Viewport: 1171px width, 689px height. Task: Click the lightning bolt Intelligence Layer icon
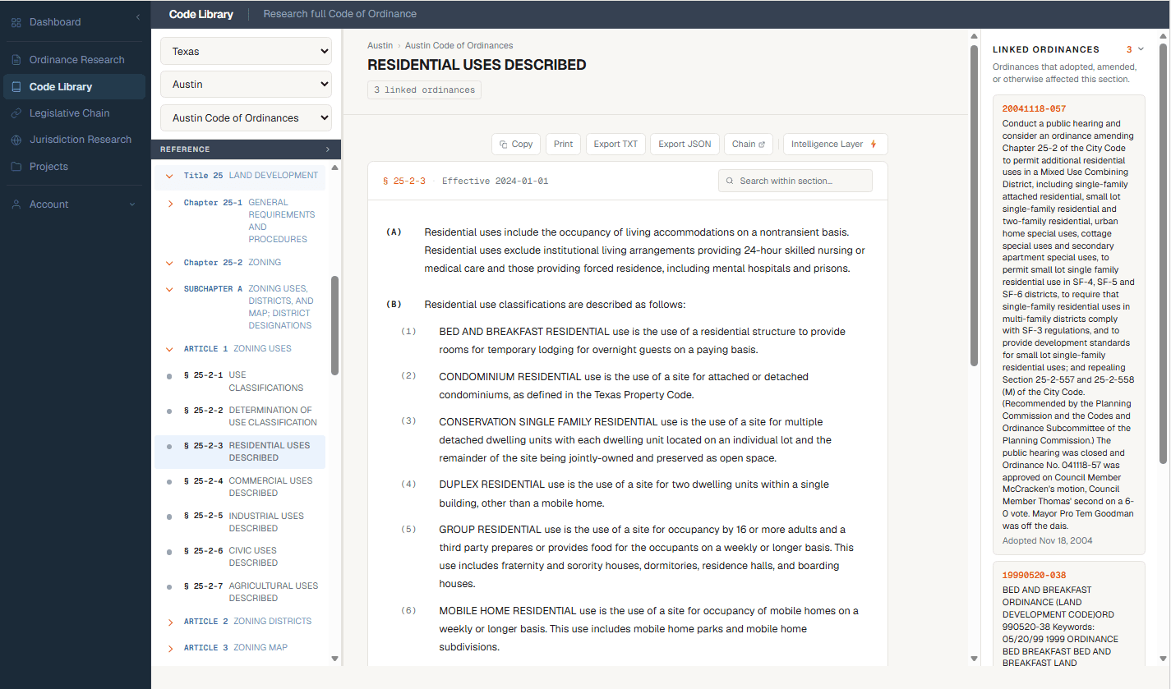click(x=873, y=144)
